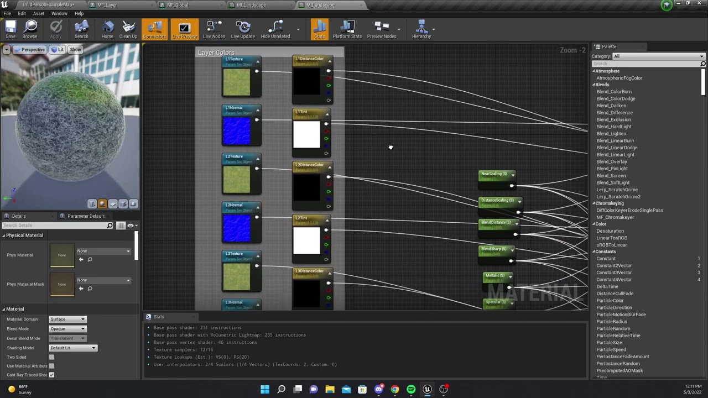Collapse the Physical Material section

(x=3, y=235)
